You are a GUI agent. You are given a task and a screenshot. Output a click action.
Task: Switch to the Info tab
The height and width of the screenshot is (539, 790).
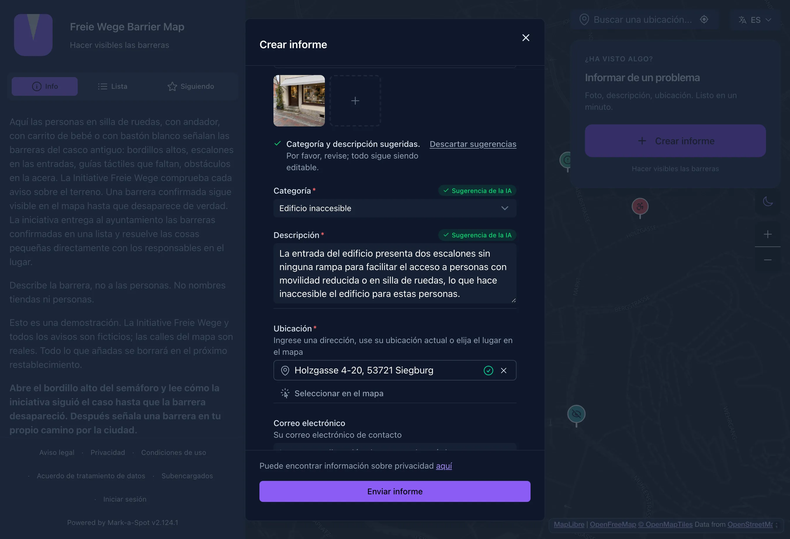click(x=44, y=86)
